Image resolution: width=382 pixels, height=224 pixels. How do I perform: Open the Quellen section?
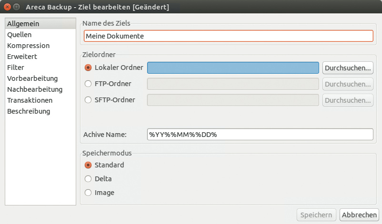coord(20,35)
